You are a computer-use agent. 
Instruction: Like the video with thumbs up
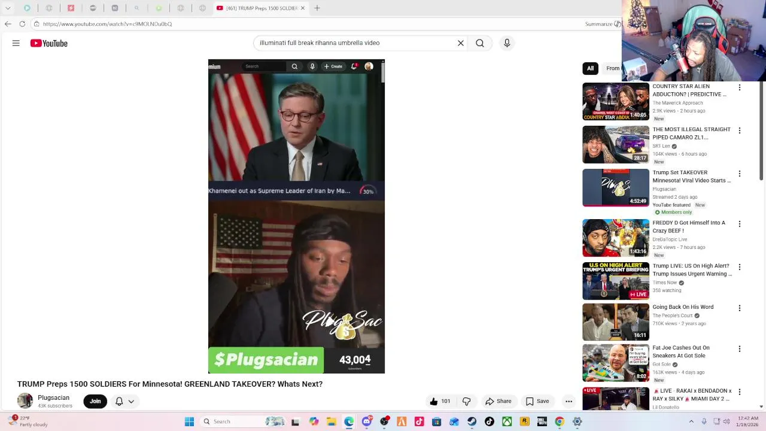click(x=440, y=401)
